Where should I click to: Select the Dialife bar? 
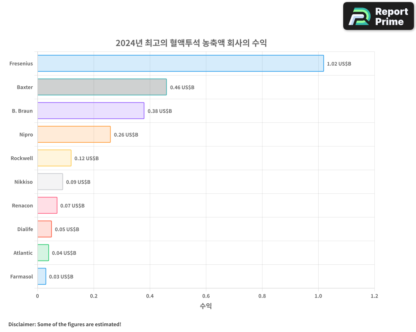click(x=45, y=229)
